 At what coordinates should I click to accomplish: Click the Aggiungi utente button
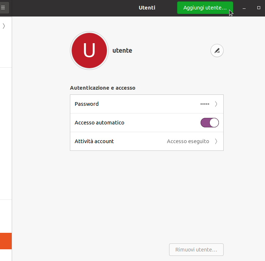click(205, 8)
